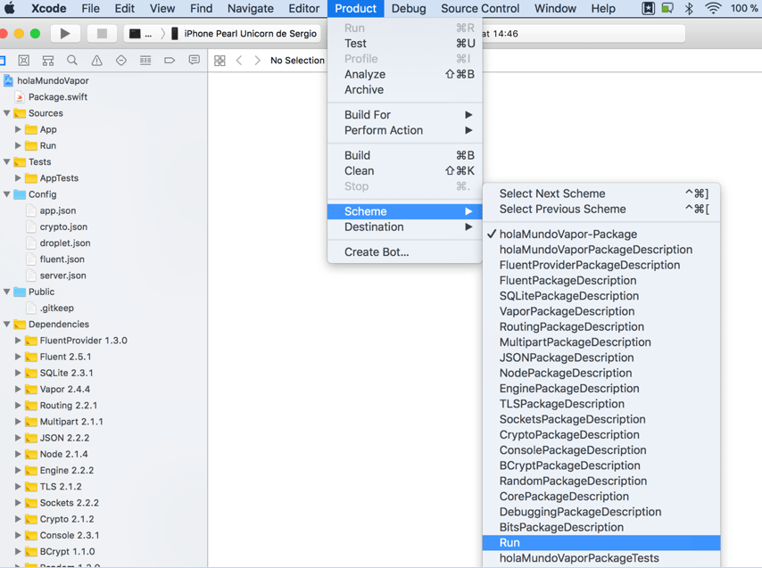
Task: Click the related items grid icon
Action: (219, 61)
